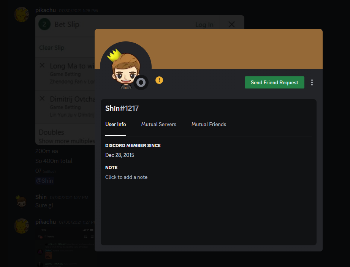Click the DISCORD MEMBER SINCE heading
This screenshot has width=350, height=267.
click(x=133, y=145)
